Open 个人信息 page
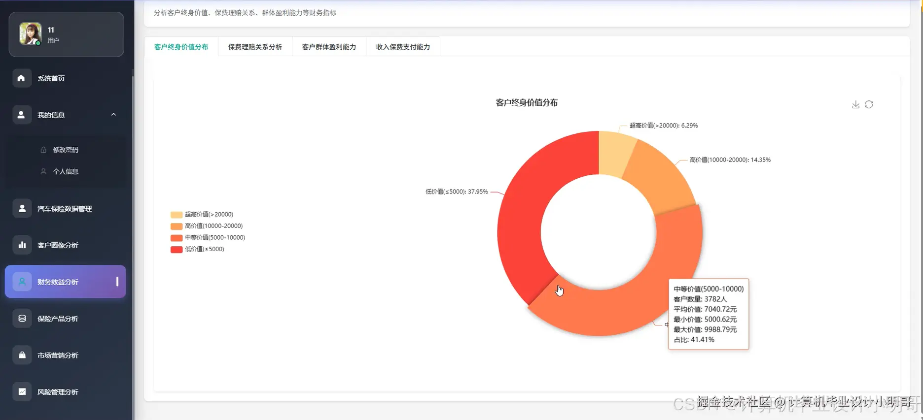The image size is (923, 420). point(66,171)
